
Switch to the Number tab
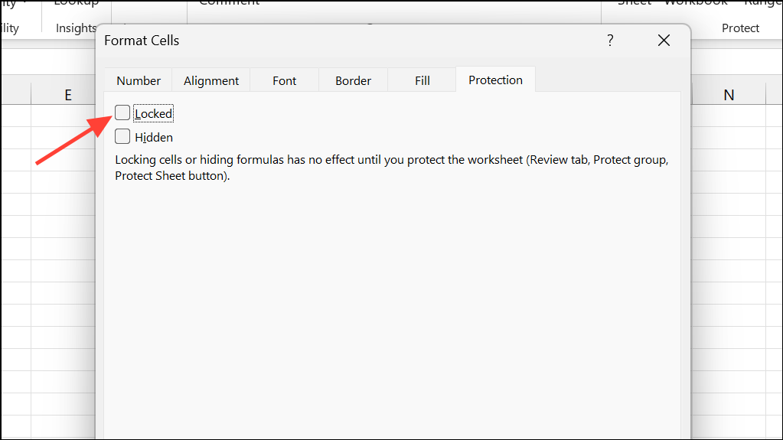pos(139,80)
